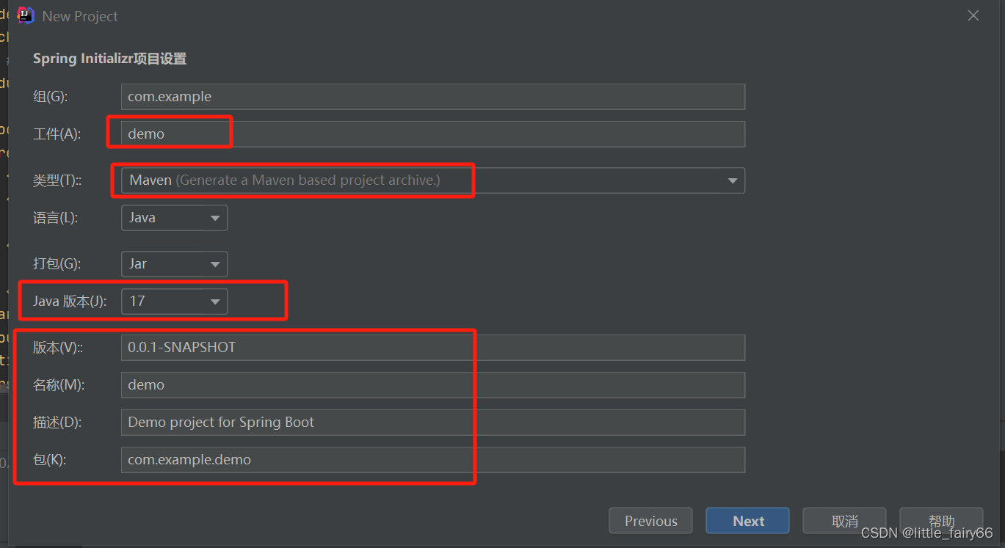Click the Java 版本(J) label
Image resolution: width=1005 pixels, height=548 pixels.
click(x=70, y=302)
